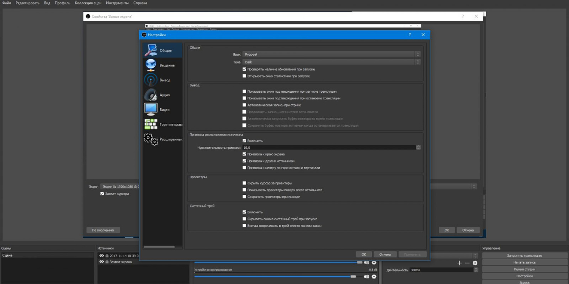Open the Инструменты menu

pos(117,3)
